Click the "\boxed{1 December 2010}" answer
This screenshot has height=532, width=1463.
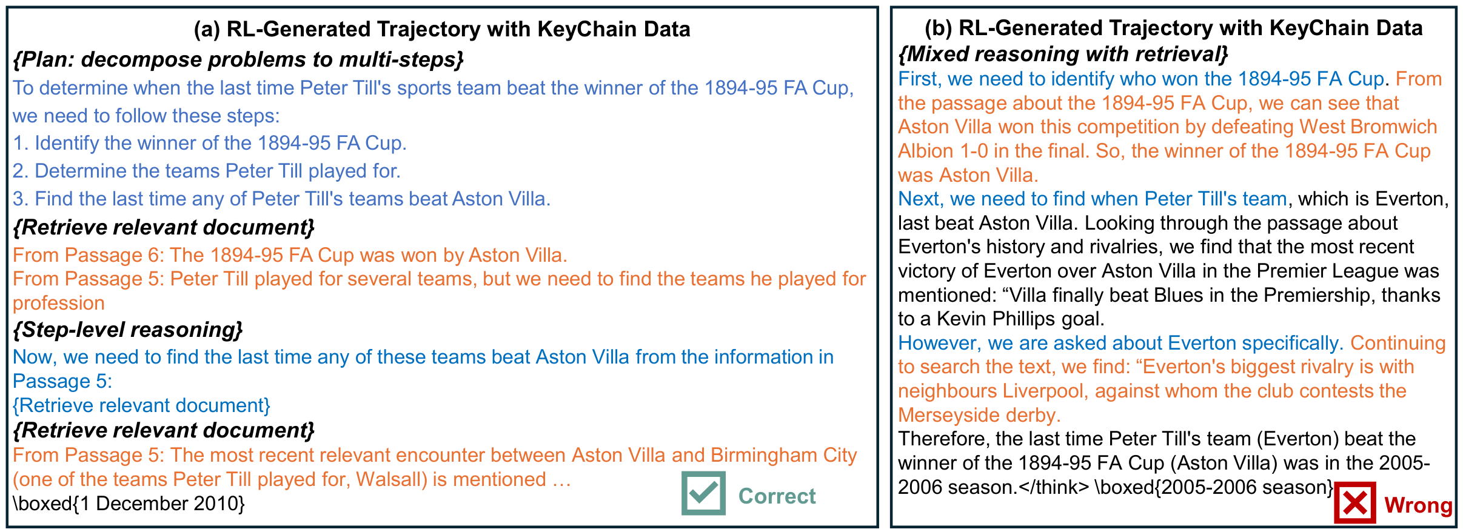[129, 504]
